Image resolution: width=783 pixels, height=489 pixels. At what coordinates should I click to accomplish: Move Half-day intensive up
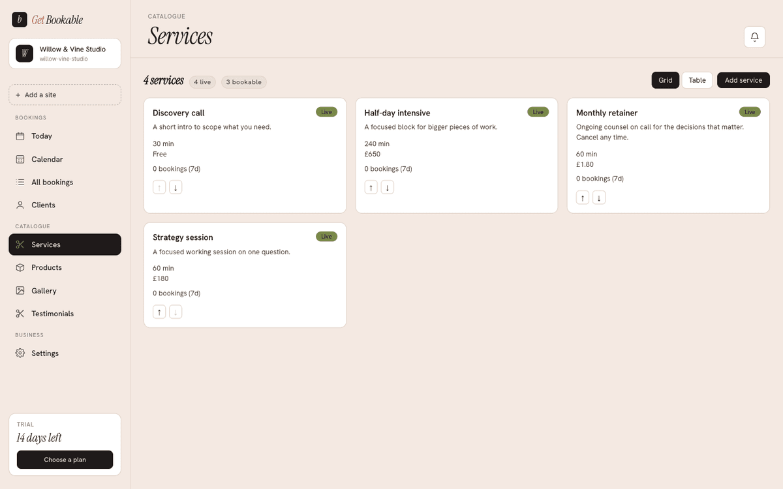tap(371, 187)
